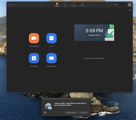The image size is (136, 120).
Task: Go to the Meetings tab
Action: coord(74,5)
